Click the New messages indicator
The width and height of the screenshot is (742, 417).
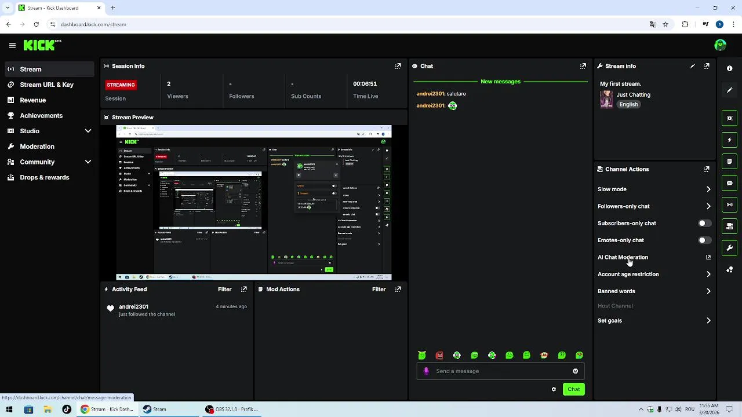[500, 82]
